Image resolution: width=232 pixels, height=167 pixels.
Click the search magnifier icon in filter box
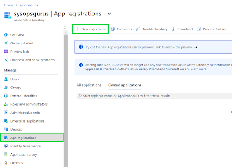click(x=80, y=96)
